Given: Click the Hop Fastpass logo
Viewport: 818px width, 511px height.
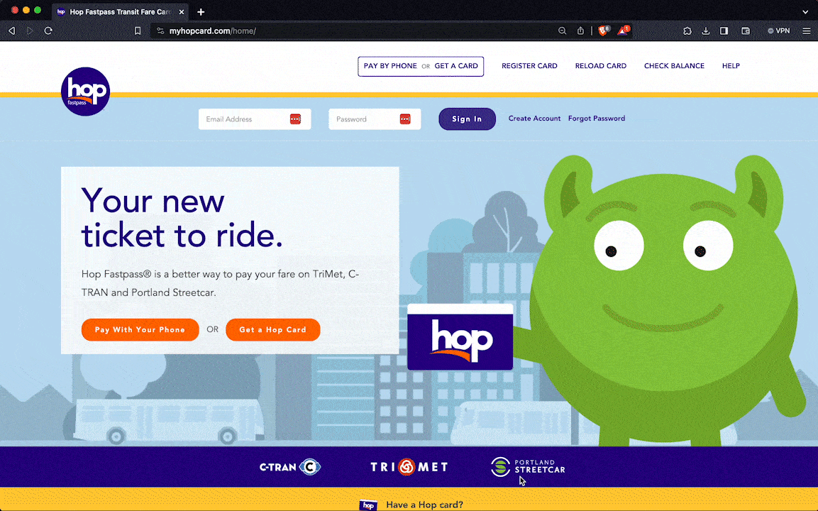Looking at the screenshot, I should point(85,91).
